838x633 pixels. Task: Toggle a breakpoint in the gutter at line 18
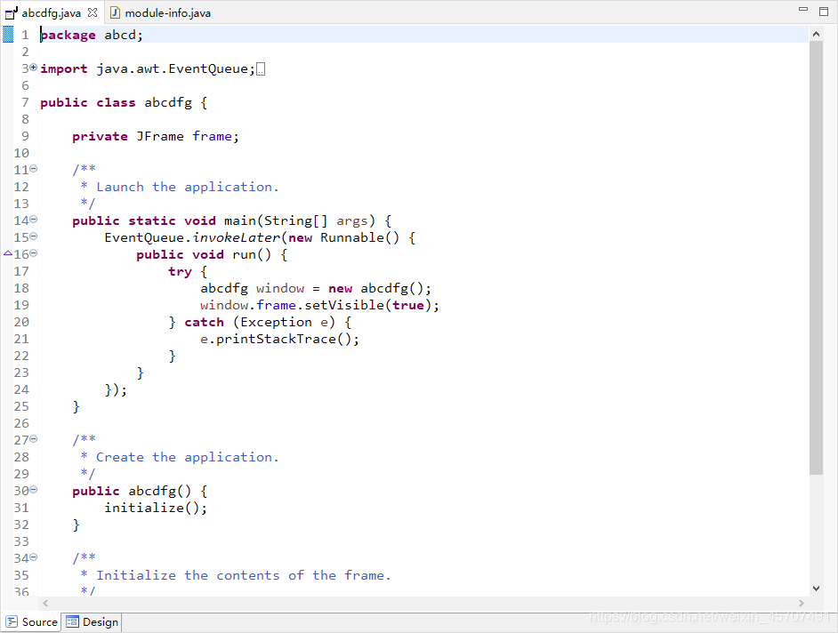(8, 288)
